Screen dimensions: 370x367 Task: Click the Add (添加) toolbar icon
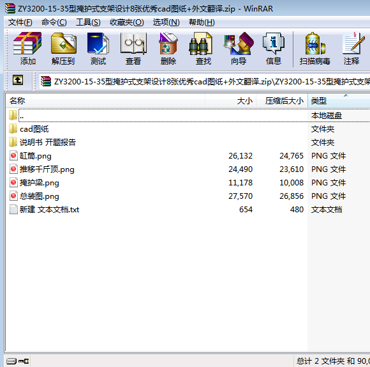27,43
